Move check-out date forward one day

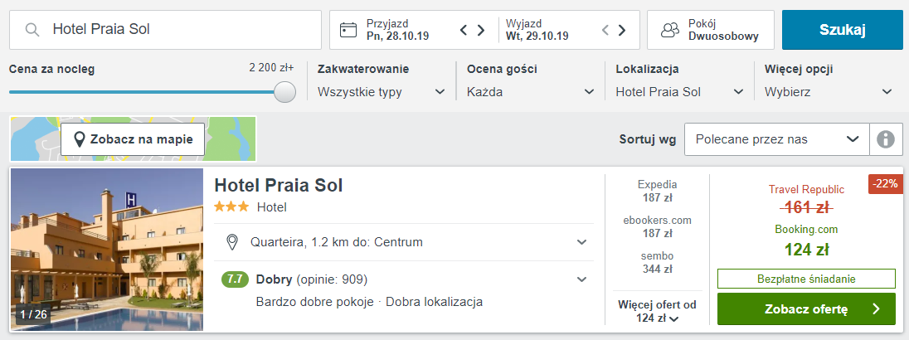point(621,30)
